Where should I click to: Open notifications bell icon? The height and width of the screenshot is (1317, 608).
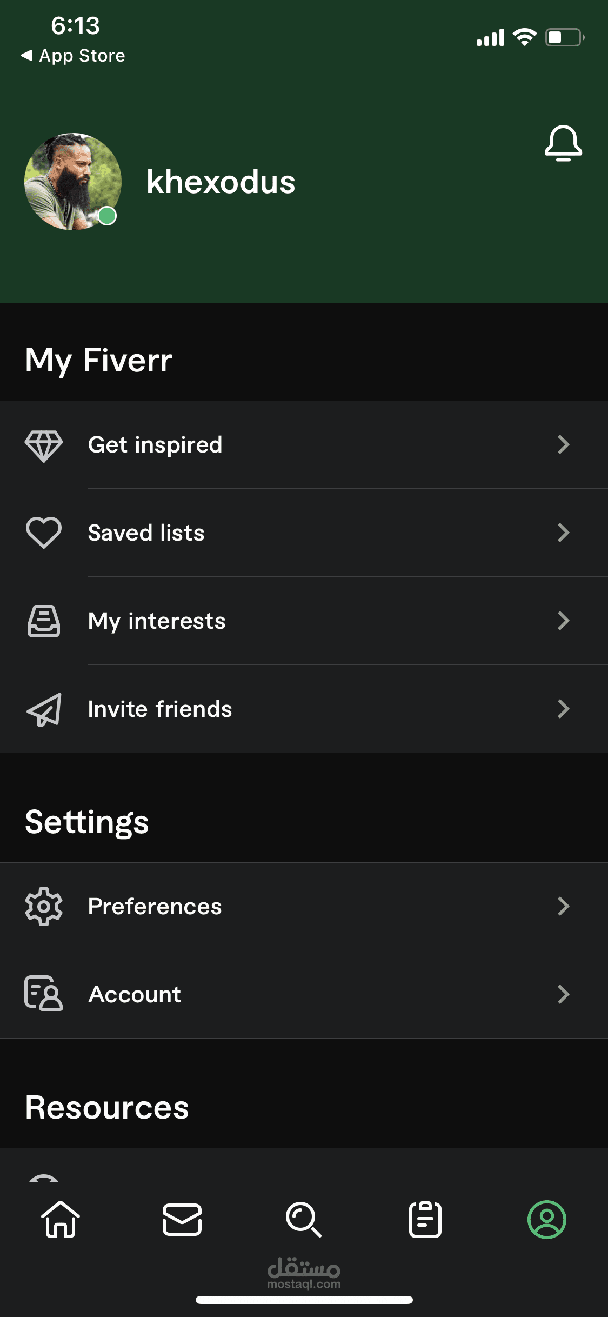pos(563,143)
